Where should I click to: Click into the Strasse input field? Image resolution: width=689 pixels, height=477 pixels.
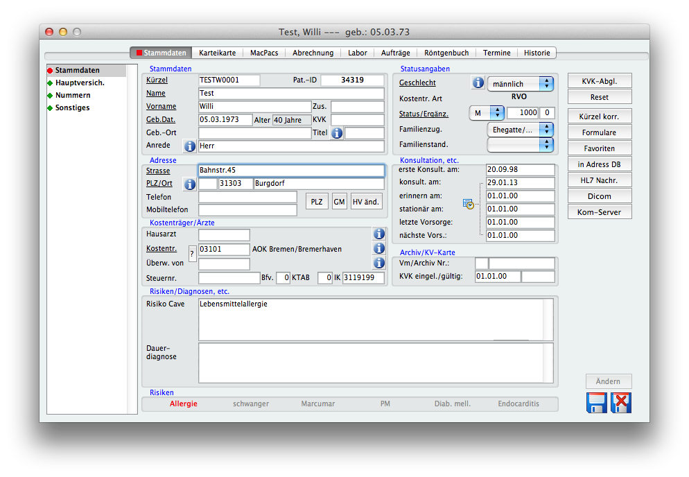pyautogui.click(x=291, y=171)
